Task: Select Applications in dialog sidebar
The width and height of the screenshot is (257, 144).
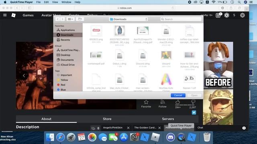Action: click(68, 30)
